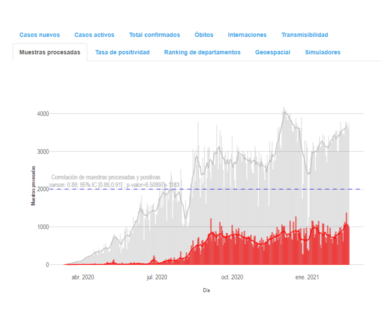
Task: Click the 'jul. 2020' x-axis label
Action: (157, 277)
